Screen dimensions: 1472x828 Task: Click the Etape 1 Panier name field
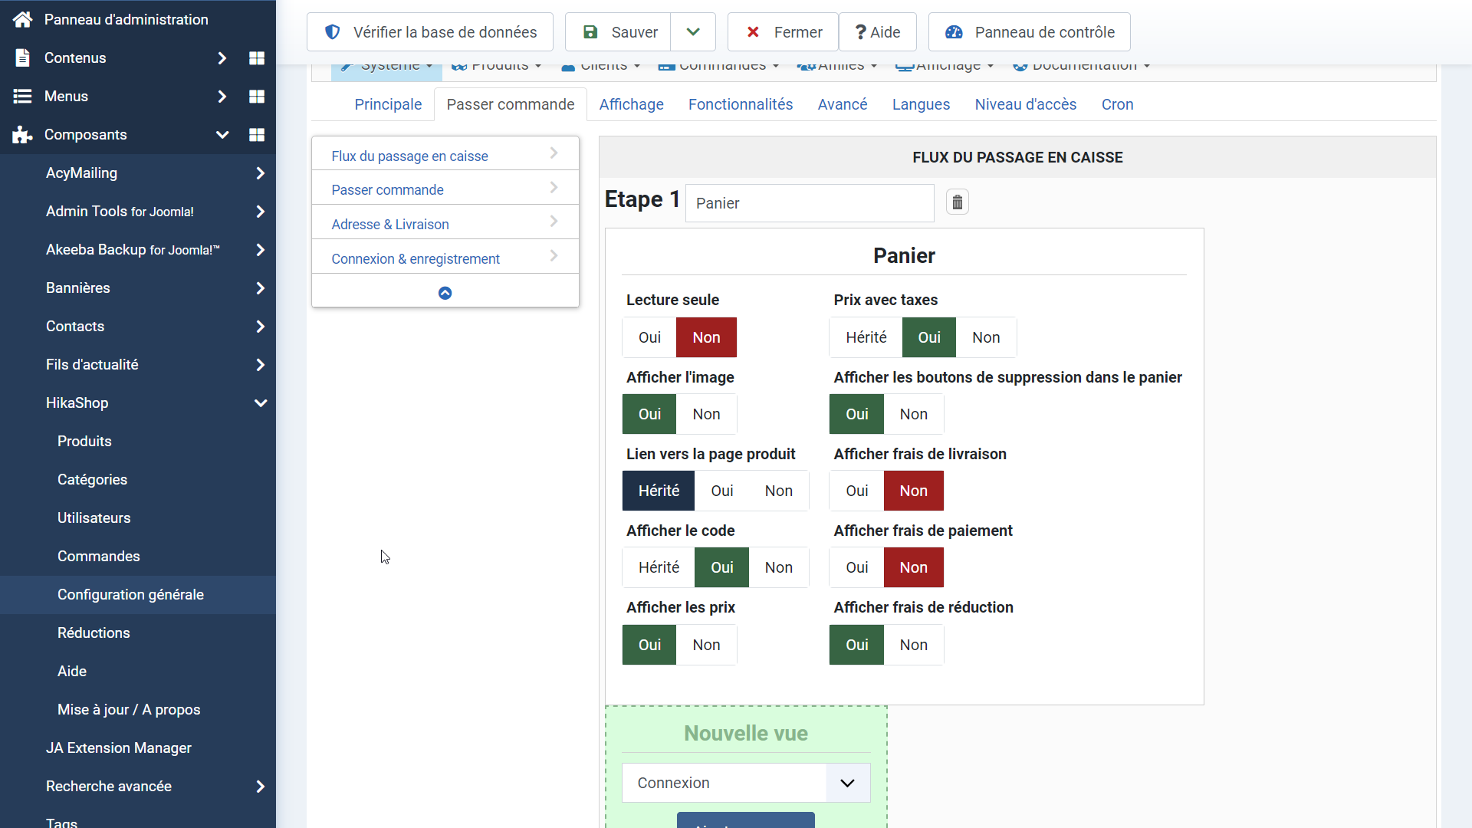809,203
